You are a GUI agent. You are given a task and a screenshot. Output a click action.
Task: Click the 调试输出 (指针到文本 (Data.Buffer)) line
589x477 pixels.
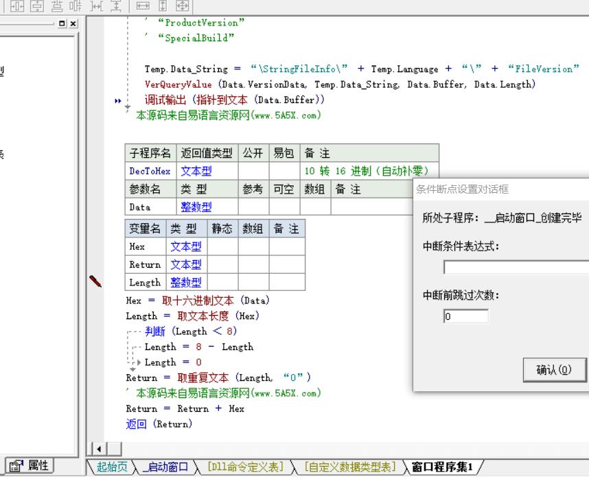coord(234,100)
